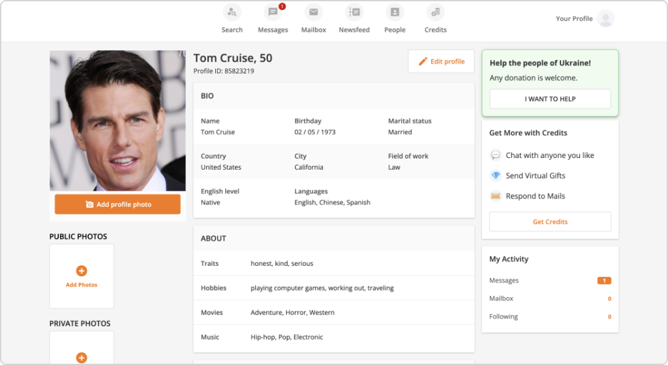Image resolution: width=668 pixels, height=365 pixels.
Task: Open the Newsfeed icon
Action: coord(354,12)
